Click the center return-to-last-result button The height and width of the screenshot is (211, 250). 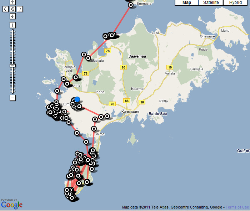[12, 9]
